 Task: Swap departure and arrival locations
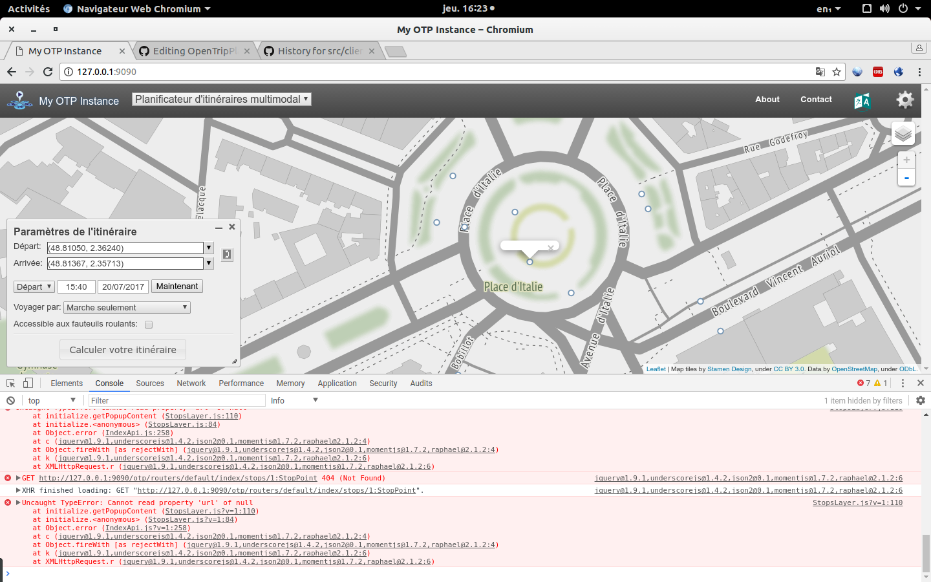coord(227,255)
